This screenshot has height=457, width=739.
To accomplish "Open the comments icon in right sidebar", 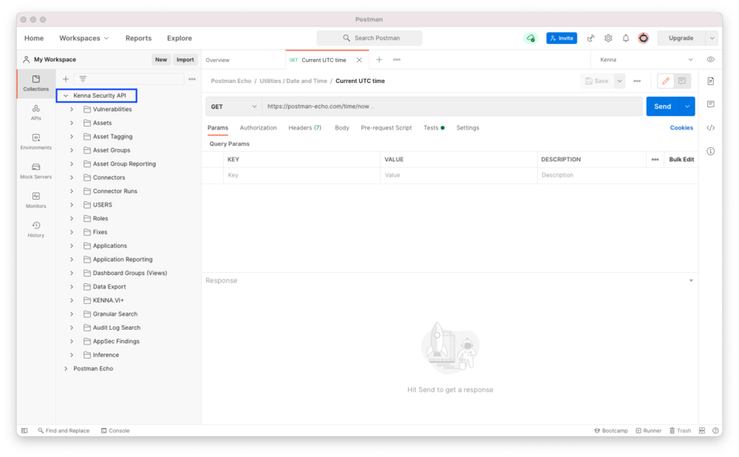I will (711, 104).
